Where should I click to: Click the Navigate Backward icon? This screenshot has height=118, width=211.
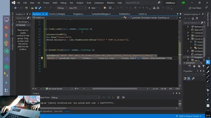15,8
